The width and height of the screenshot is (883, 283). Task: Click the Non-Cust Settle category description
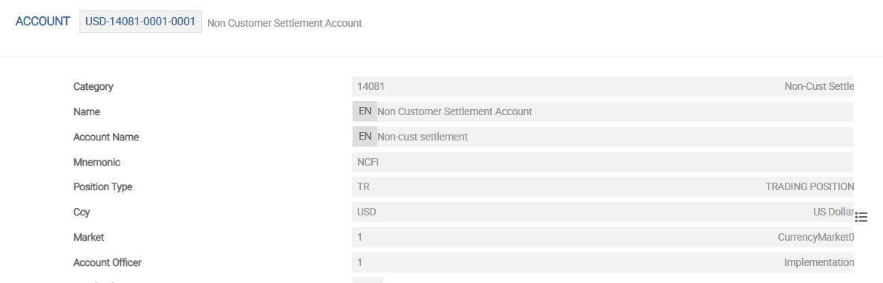coord(819,87)
